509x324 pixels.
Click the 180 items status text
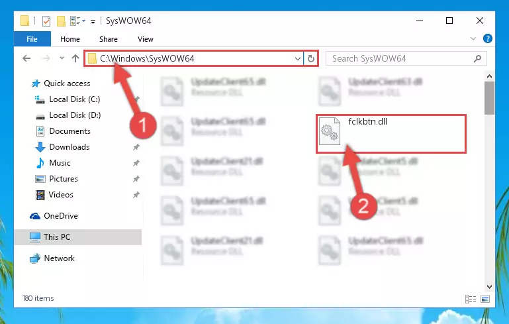[38, 298]
